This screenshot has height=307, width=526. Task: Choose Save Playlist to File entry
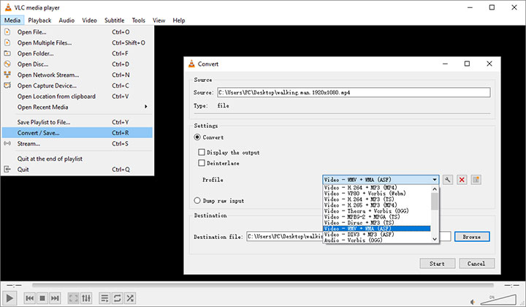(77, 122)
